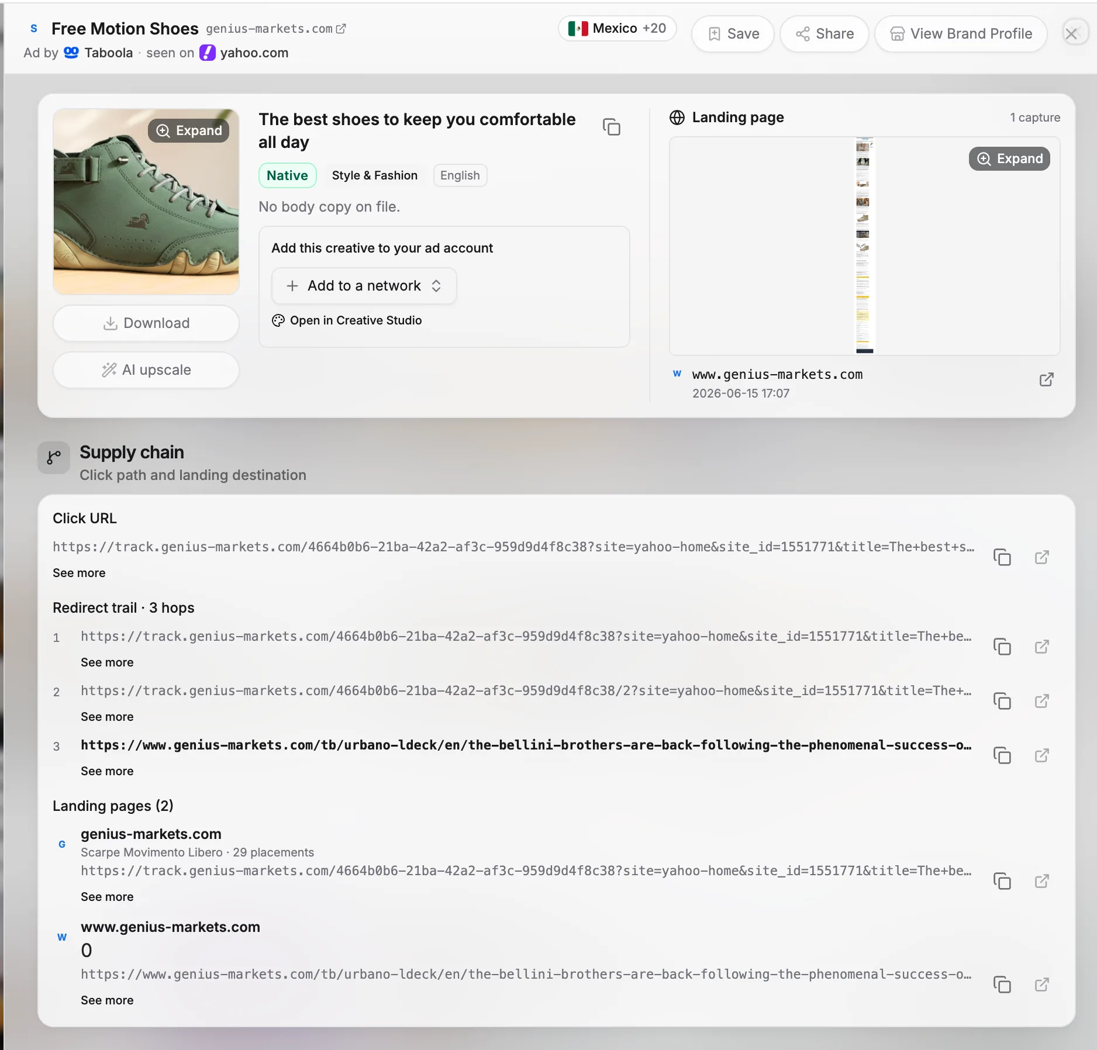Expand See more for www.genius-markets.com landing page
Viewport: 1097px width, 1050px height.
(x=107, y=1000)
